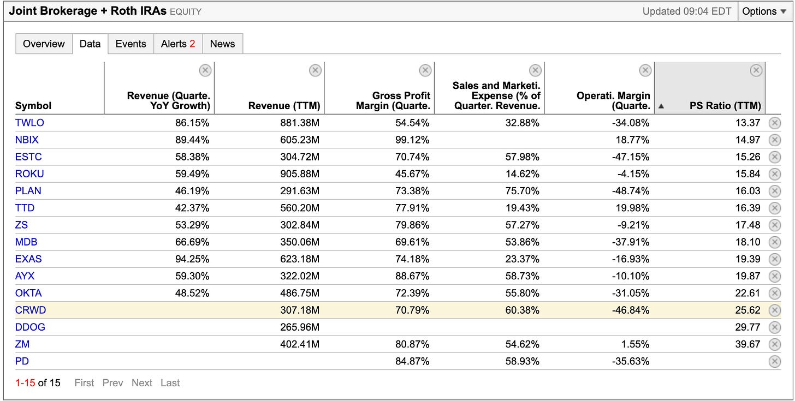Delete the ESTC row with its X icon
This screenshot has width=795, height=401.
pyautogui.click(x=774, y=157)
